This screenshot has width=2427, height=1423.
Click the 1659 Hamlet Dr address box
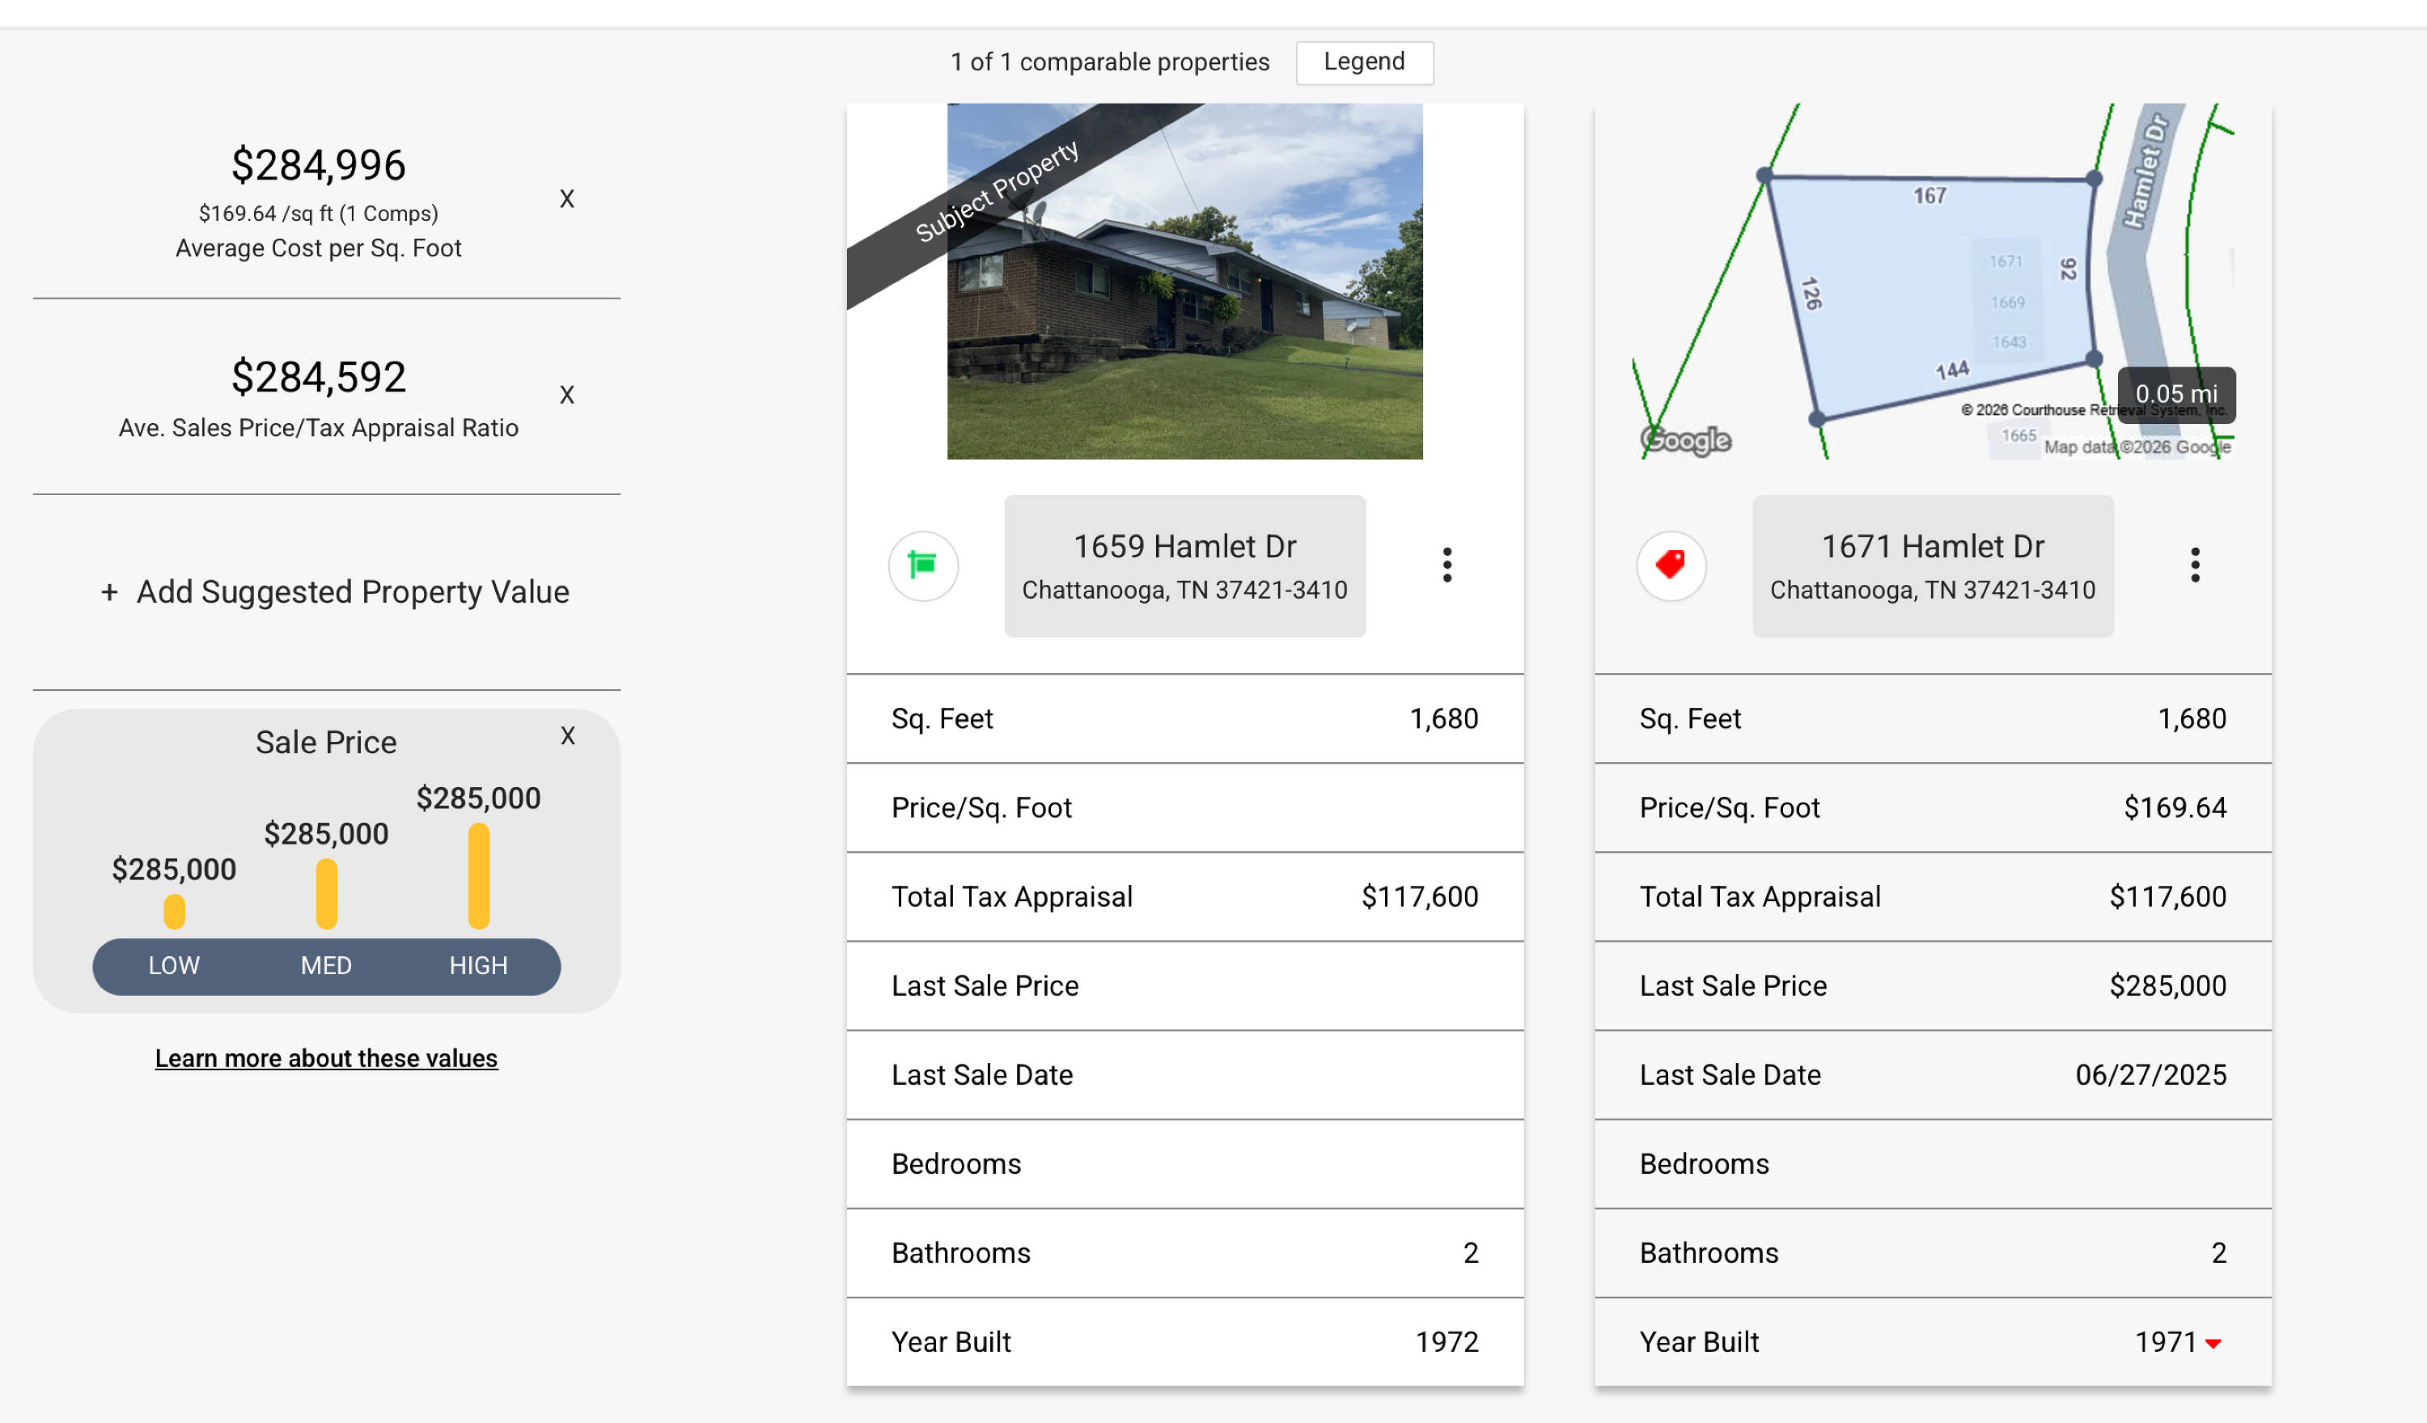point(1184,566)
